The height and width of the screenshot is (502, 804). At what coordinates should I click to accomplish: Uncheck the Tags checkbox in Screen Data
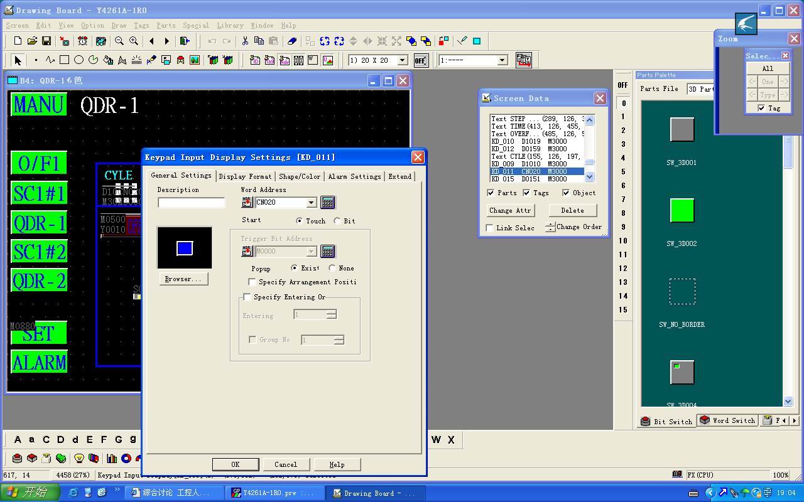(x=527, y=193)
